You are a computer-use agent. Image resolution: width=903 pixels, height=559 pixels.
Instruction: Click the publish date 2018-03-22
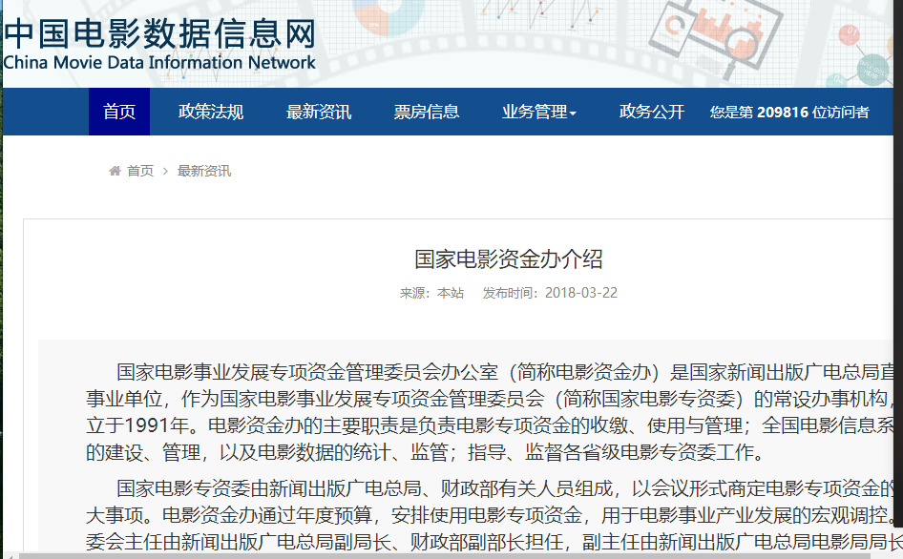click(581, 293)
